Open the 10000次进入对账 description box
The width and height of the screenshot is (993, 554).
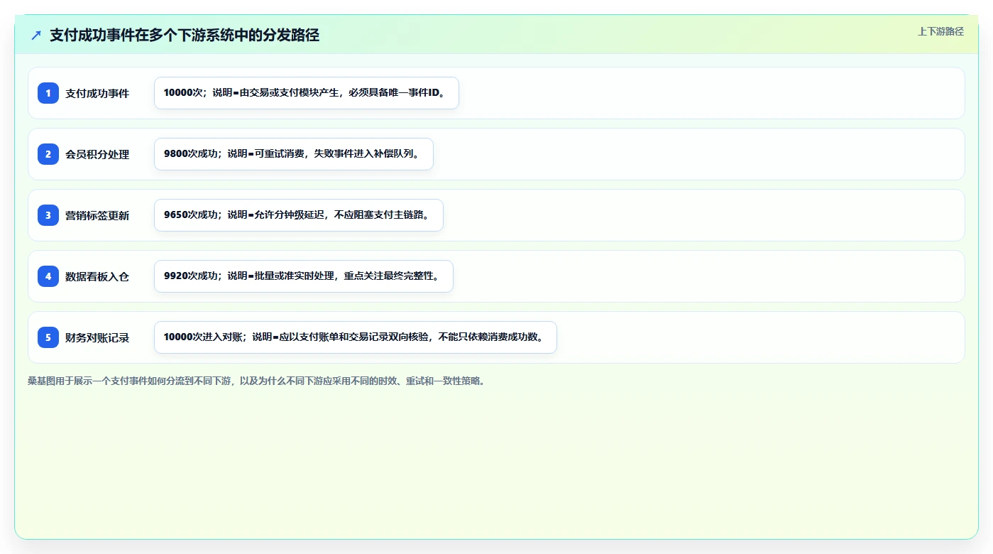(x=356, y=337)
